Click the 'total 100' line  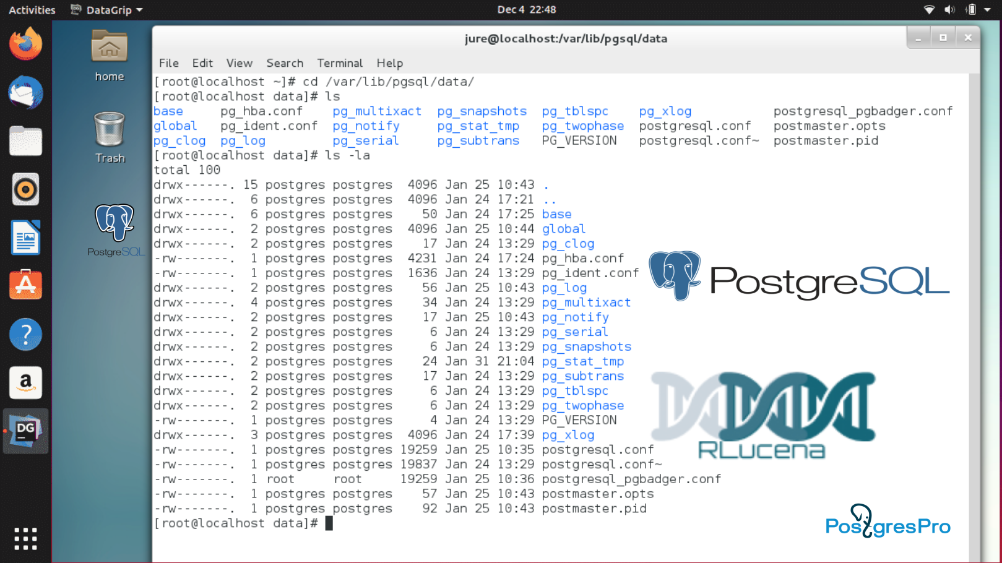click(x=187, y=170)
